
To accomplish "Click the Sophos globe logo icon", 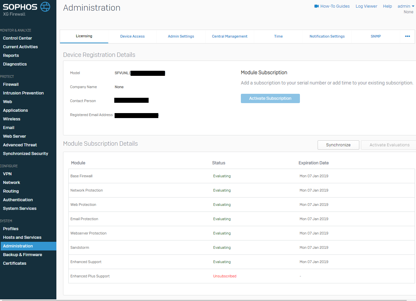I will coord(45,7).
